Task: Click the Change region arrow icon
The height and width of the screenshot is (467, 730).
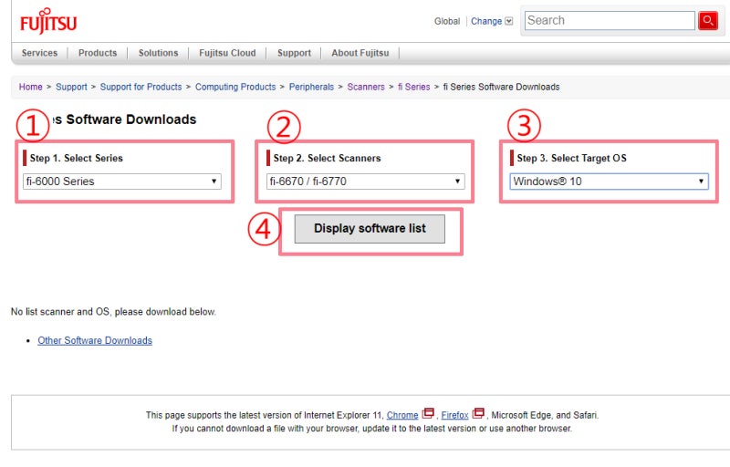Action: click(x=508, y=21)
